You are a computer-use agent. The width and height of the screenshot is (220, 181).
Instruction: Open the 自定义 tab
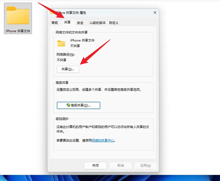click(114, 23)
